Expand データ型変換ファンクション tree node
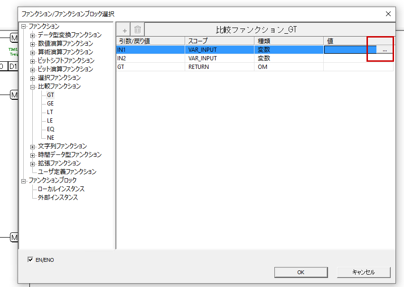 [32, 35]
